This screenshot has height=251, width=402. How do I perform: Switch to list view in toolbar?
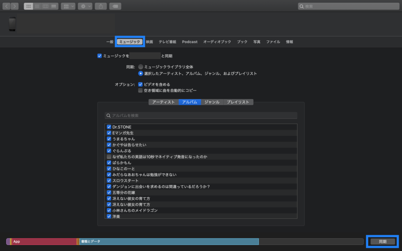point(37,6)
